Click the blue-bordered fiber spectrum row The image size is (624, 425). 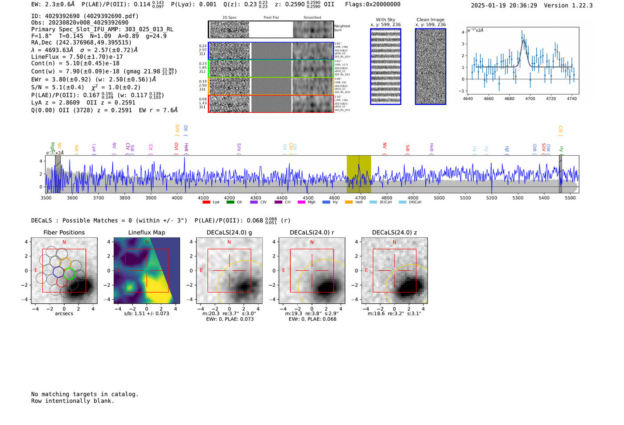pos(271,51)
